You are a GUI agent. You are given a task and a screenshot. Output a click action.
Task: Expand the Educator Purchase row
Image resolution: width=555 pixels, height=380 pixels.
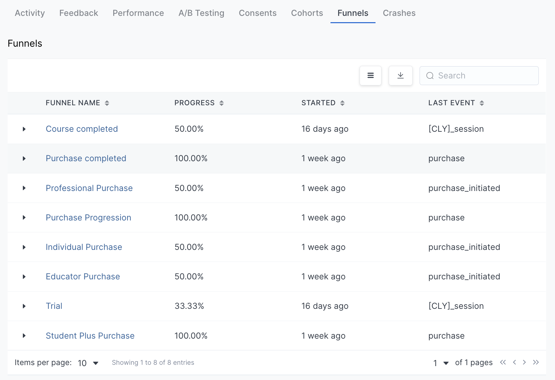pos(24,277)
